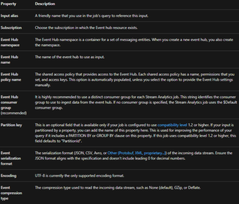The height and width of the screenshot is (204, 239).
Task: Open the compatibility level link
Action: (x=172, y=125)
